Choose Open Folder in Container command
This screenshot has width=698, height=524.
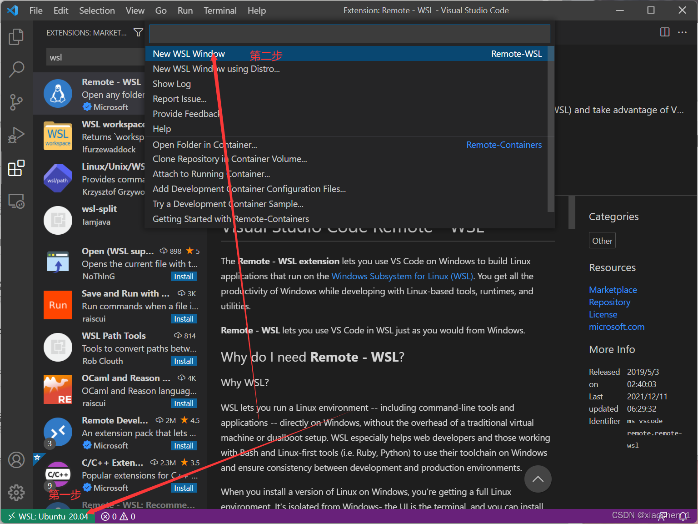[x=347, y=145]
